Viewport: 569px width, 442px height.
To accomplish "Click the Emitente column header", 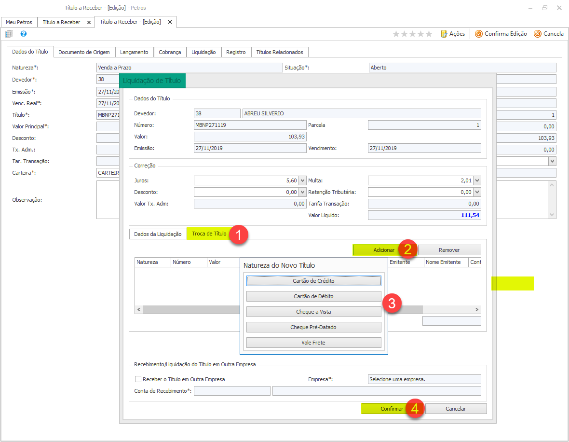I will point(406,262).
